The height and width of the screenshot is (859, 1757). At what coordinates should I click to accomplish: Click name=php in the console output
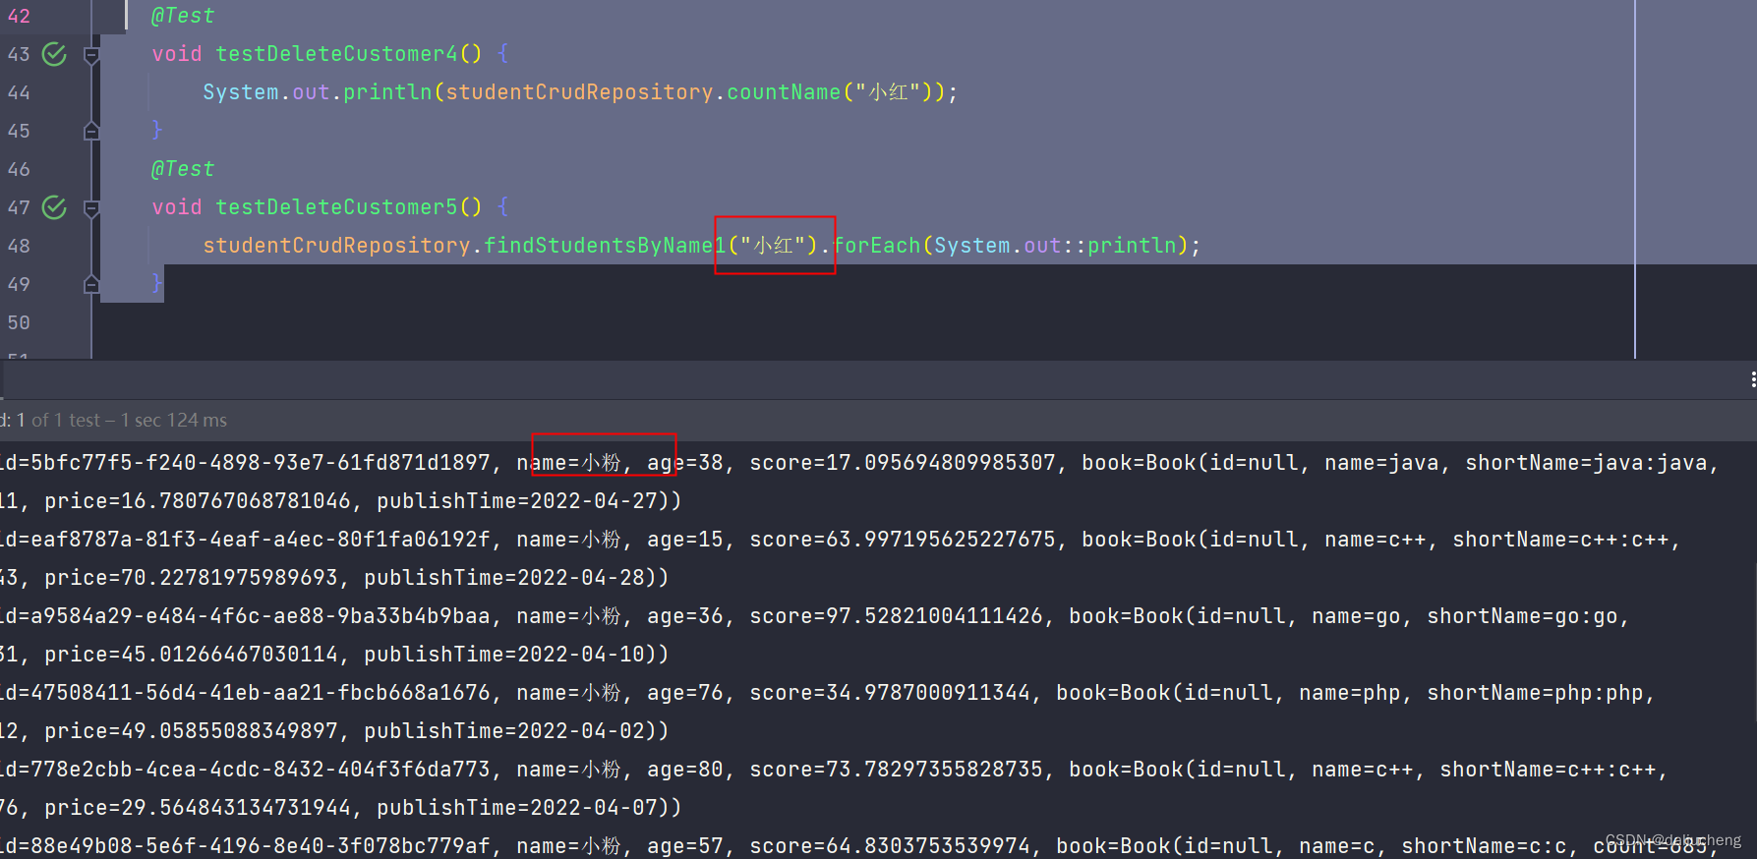coord(1349,693)
